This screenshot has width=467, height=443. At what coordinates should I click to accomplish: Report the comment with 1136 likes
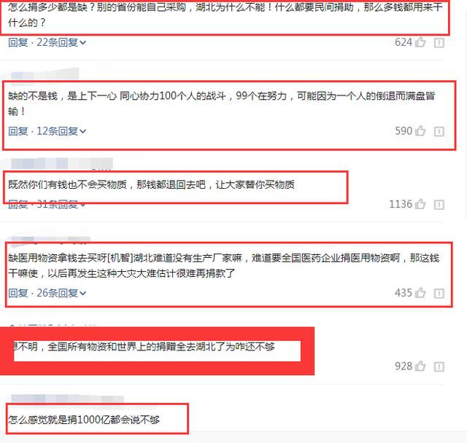click(439, 205)
